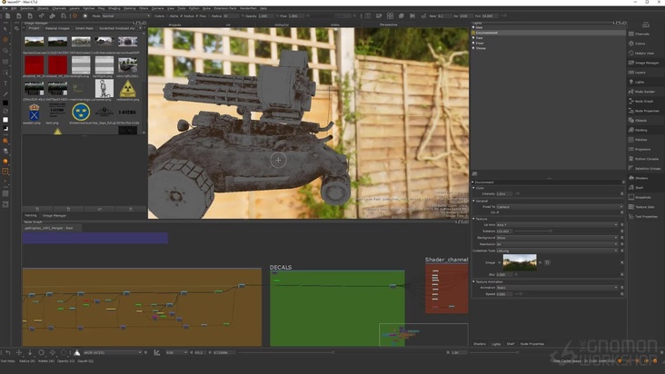Collapse the Texture Animation section
This screenshot has width=665, height=374.
pyautogui.click(x=473, y=281)
